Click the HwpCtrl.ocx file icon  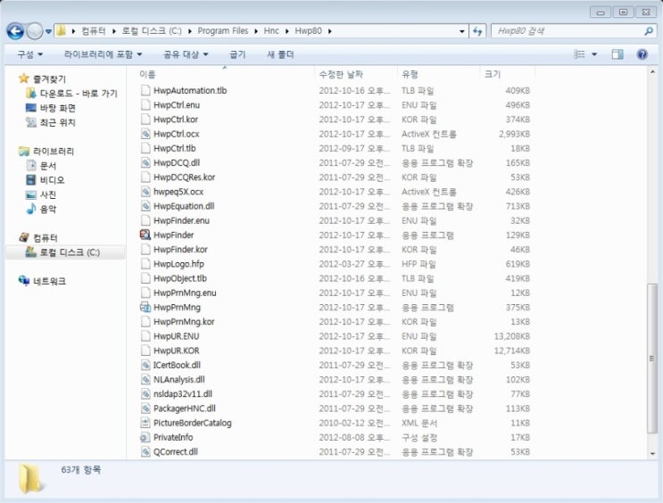click(145, 134)
